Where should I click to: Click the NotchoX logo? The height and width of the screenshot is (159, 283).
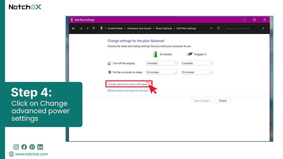coord(25,7)
